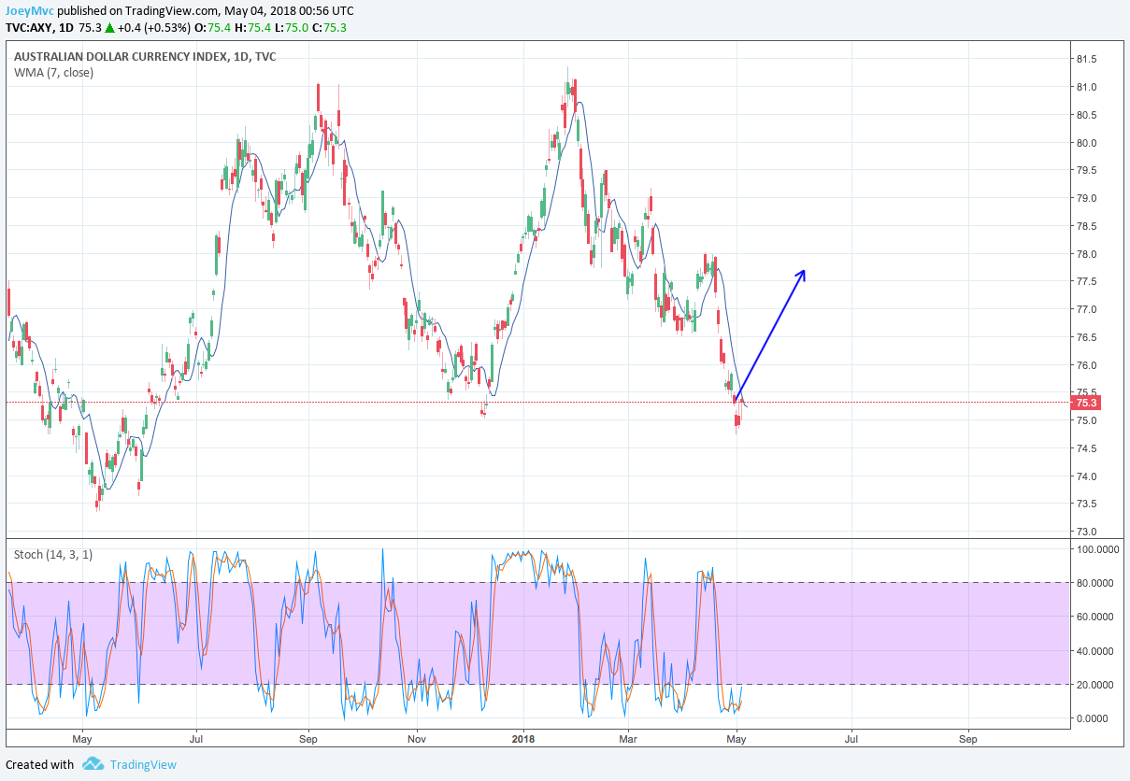Screen dimensions: 1130x781
Task: Click the 78.5 price axis label
Action: (x=1086, y=227)
